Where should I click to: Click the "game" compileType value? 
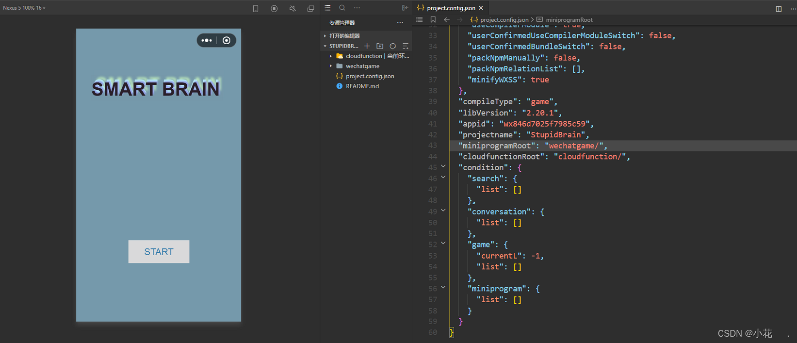click(540, 102)
